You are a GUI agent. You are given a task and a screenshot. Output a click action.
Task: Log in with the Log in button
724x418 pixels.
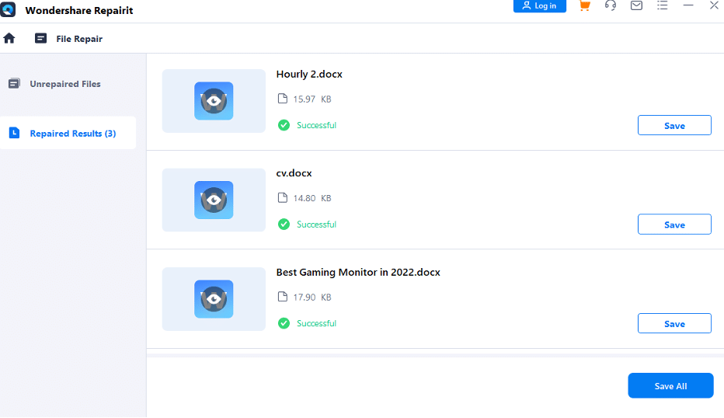coord(540,6)
